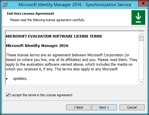
Task: Click the paragraph starting 'These license terms are'
Action: (72, 62)
